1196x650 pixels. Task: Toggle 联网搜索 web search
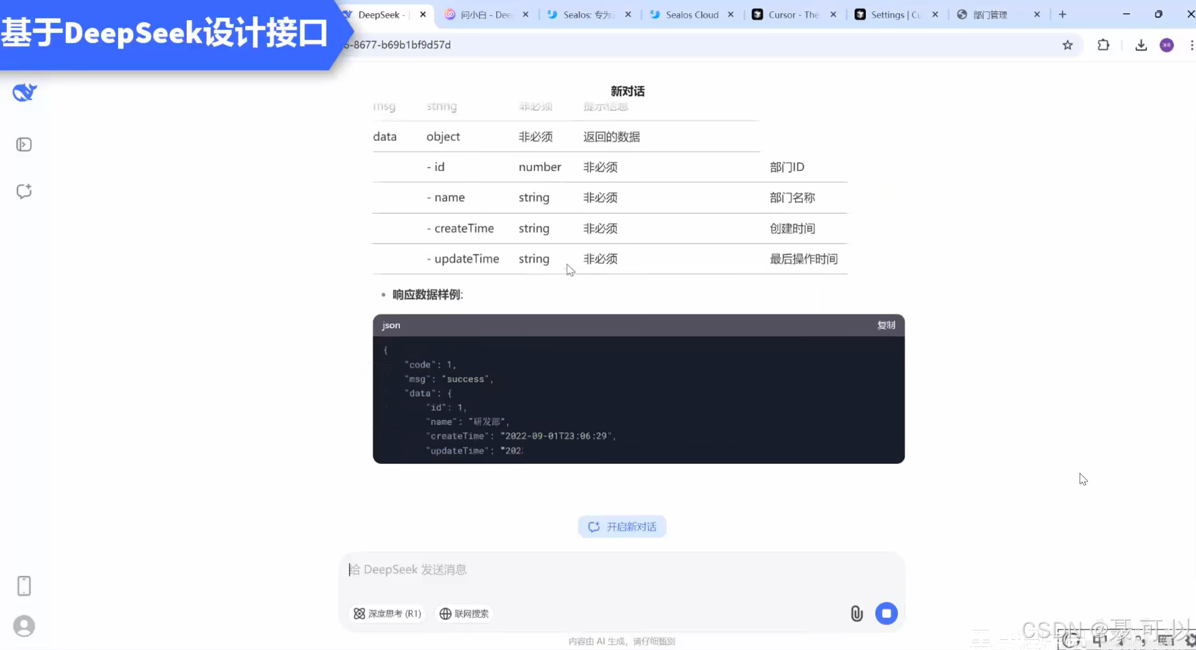click(x=465, y=614)
